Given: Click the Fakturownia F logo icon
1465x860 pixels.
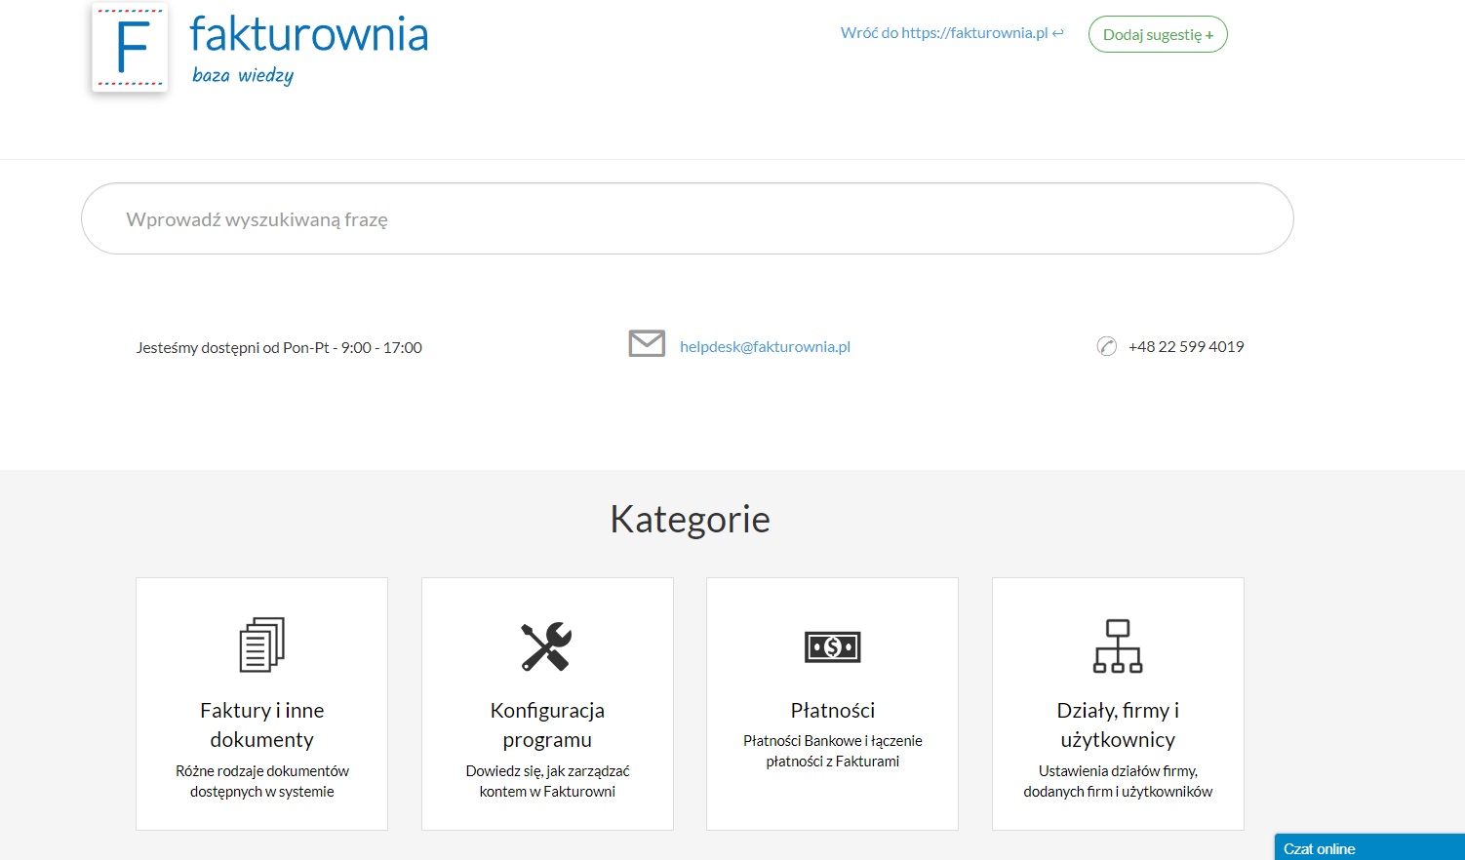Looking at the screenshot, I should pyautogui.click(x=131, y=48).
